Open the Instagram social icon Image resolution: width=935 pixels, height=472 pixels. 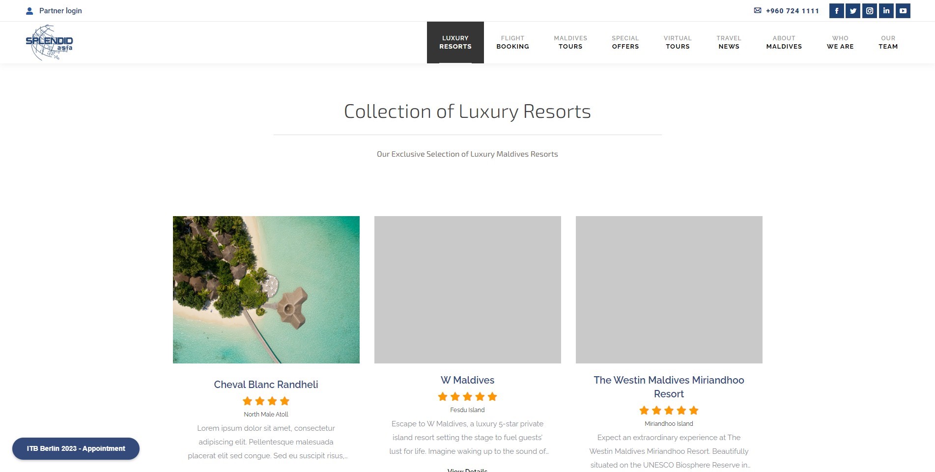coord(870,11)
